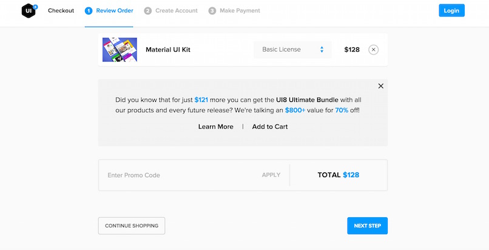Image resolution: width=489 pixels, height=250 pixels.
Task: Click the Enter Promo Code field
Action: [176, 175]
